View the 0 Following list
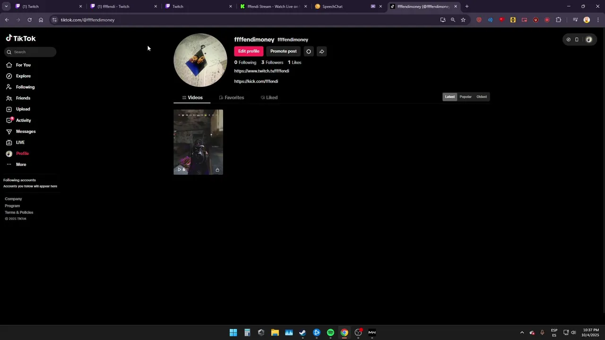Screen dimensions: 605x340 245,62
